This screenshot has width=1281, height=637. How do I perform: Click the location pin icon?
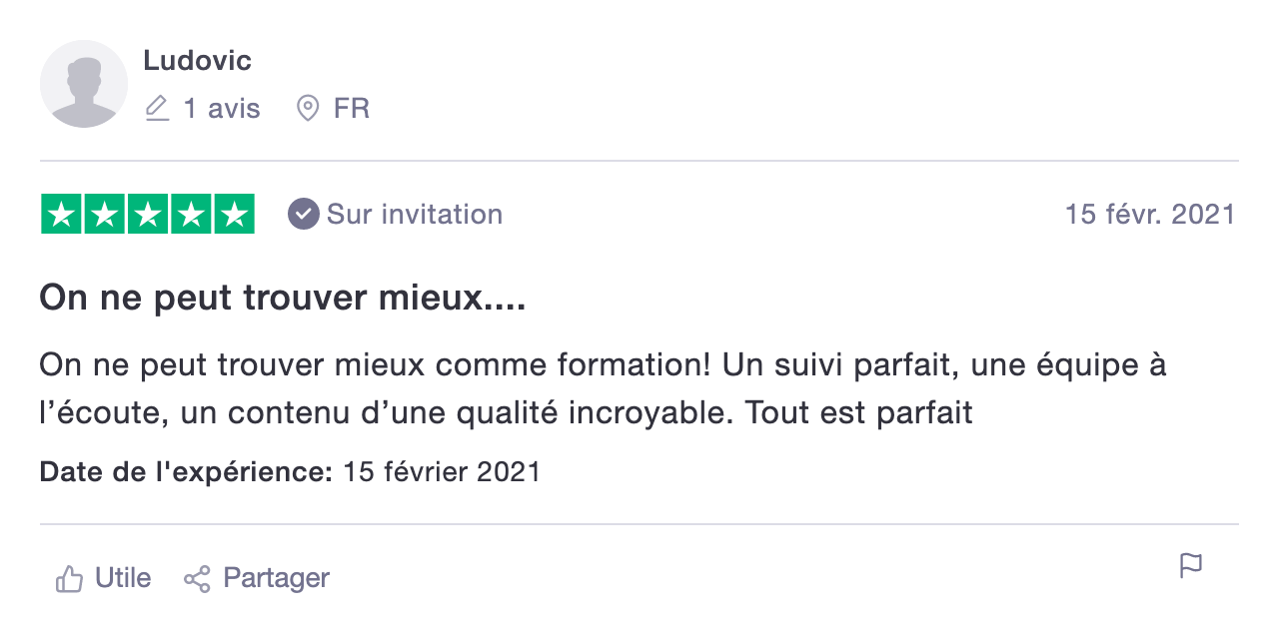pos(308,108)
